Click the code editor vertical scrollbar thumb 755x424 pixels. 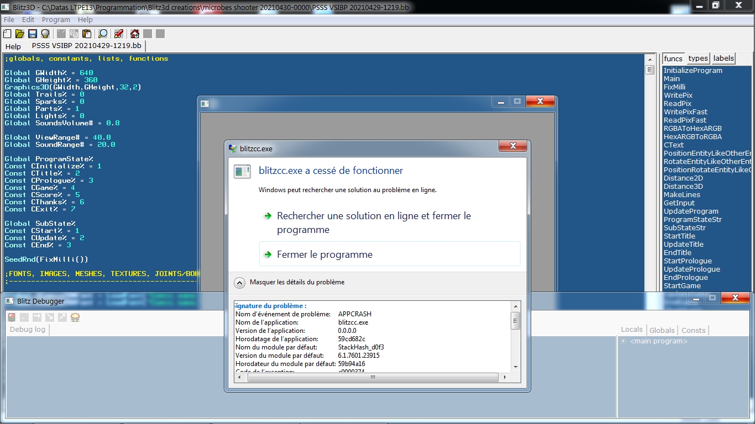tap(650, 70)
